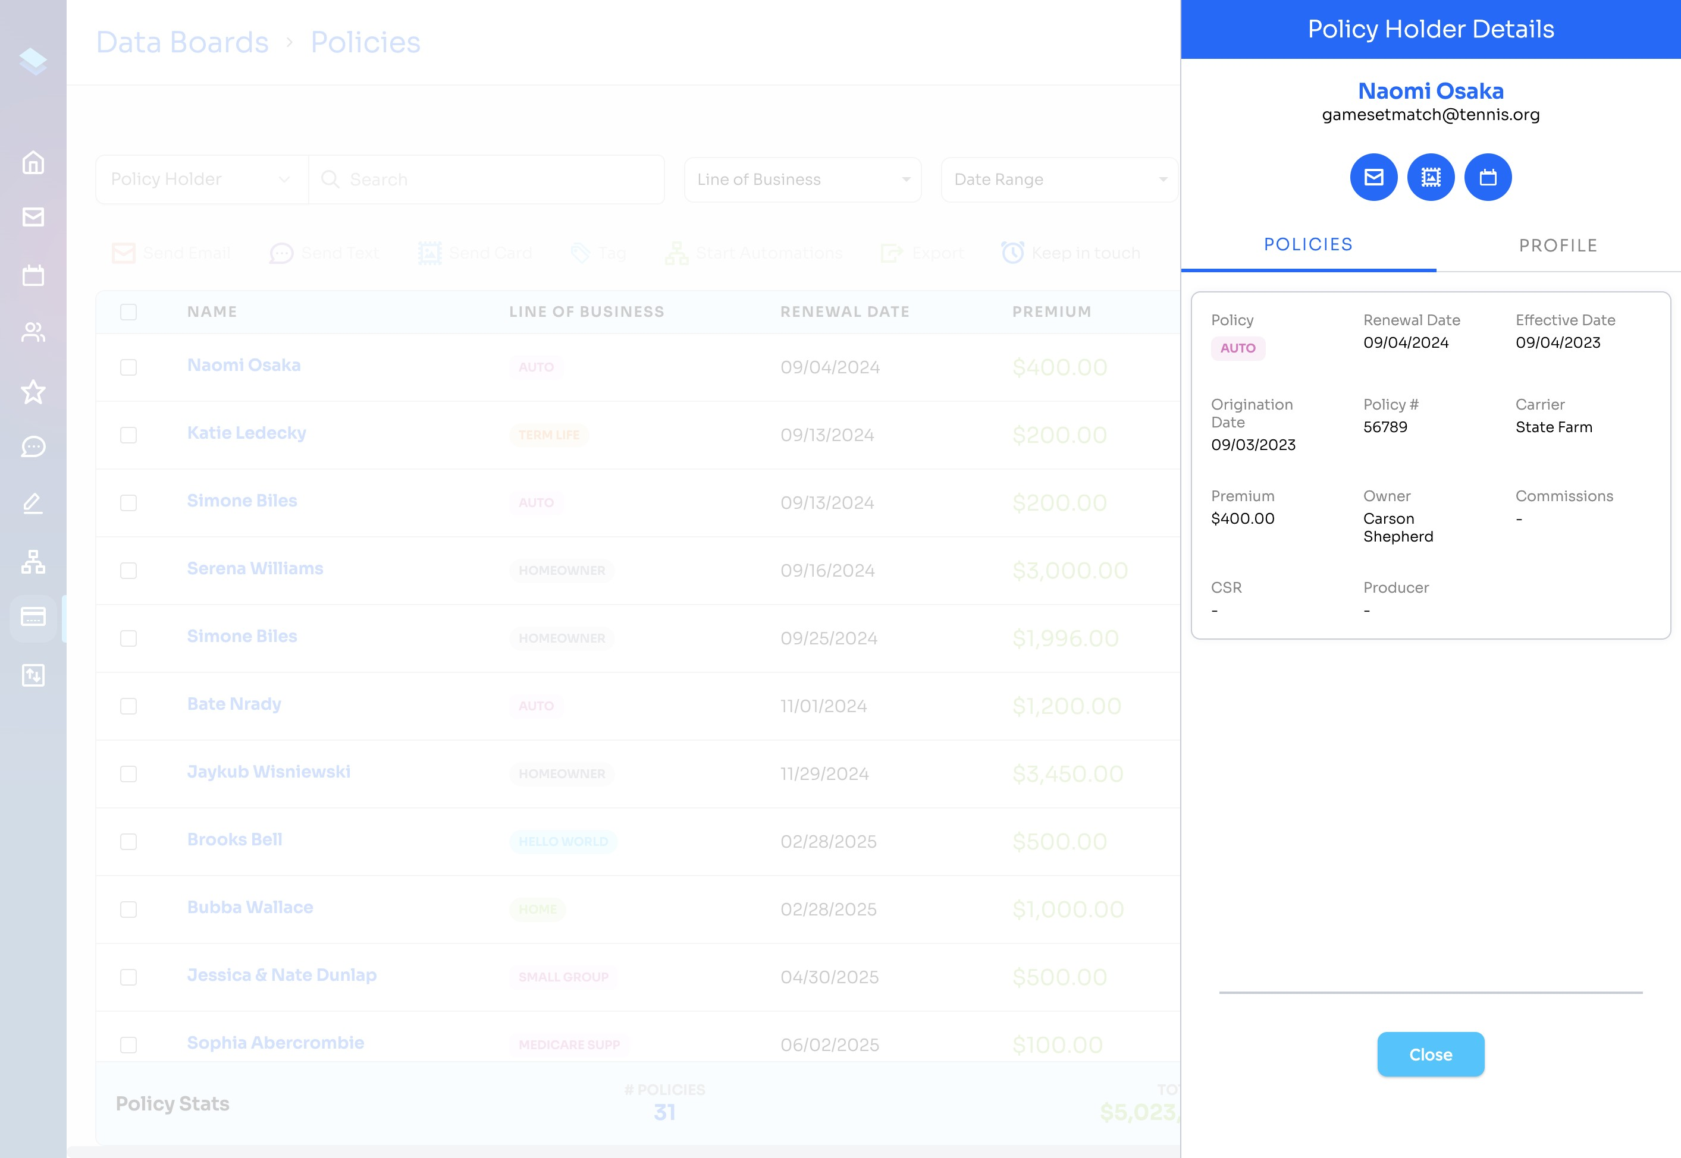Open the Favorites star sidebar icon
This screenshot has height=1158, width=1681.
click(33, 392)
